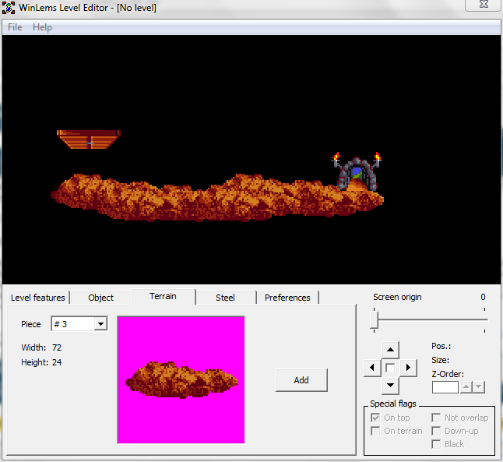Select the wooden entrance trapdoor in the level
This screenshot has width=503, height=462.
(89, 139)
